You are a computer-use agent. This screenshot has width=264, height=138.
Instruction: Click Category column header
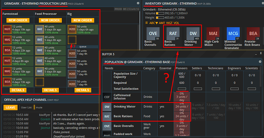tap(149, 68)
